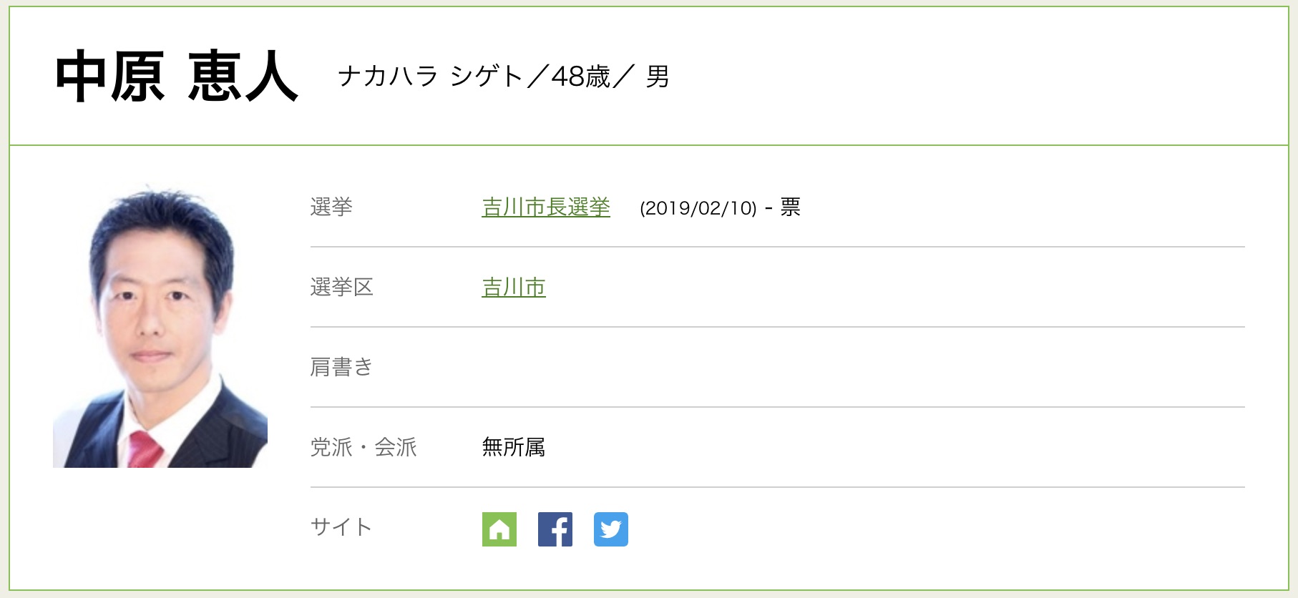Click the gender text 男

(658, 76)
